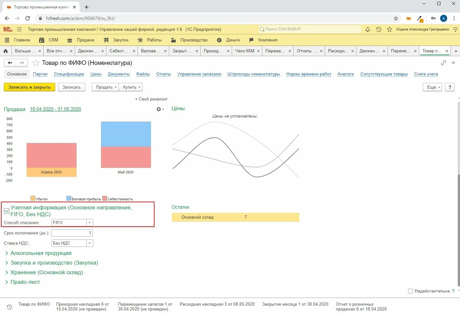Navigate forward with the form arrow
The image size is (460, 314).
(x=21, y=63)
